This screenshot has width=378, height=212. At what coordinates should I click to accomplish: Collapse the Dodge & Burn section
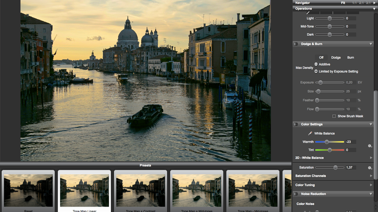pos(371,44)
